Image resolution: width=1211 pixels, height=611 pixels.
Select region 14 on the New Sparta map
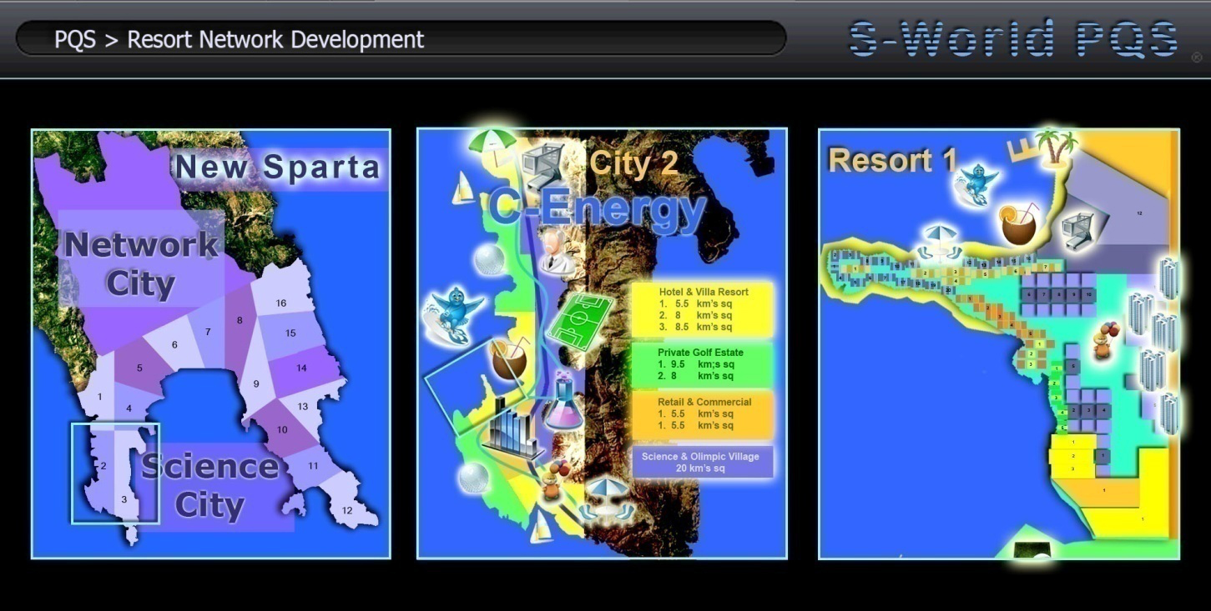(301, 368)
